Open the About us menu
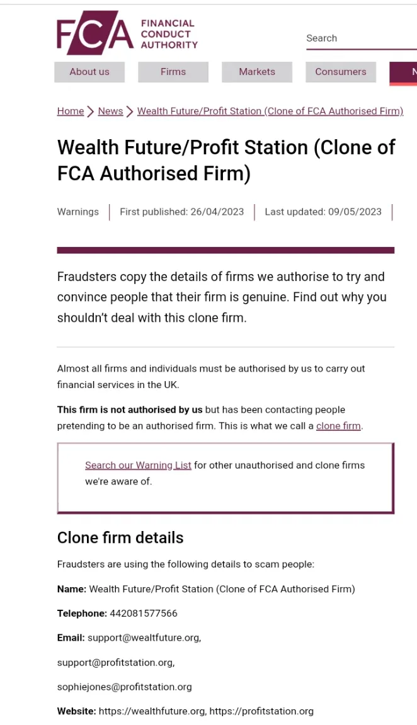The image size is (417, 725). coord(89,72)
